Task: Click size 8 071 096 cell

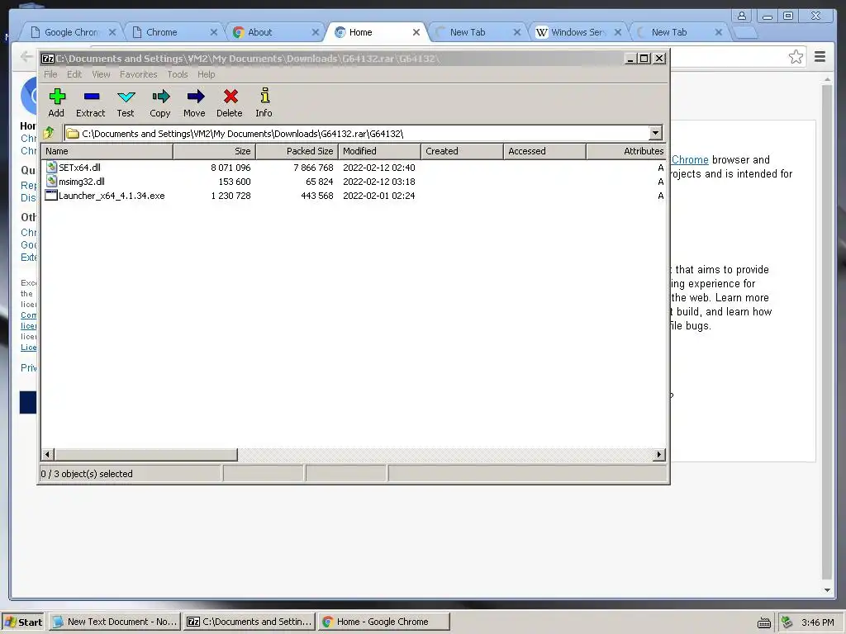Action: pyautogui.click(x=231, y=168)
